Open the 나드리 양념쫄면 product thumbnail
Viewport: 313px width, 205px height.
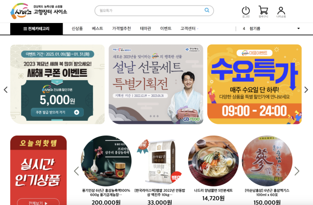213,161
